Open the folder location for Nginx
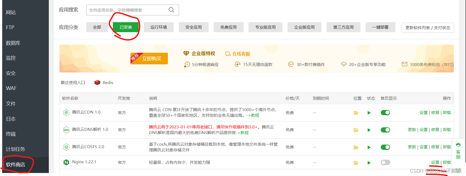The image size is (466, 176). pos(356,163)
